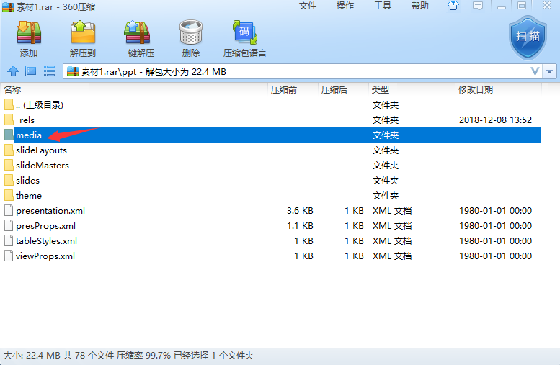Select the presProps.xml file
The height and width of the screenshot is (365, 560).
[x=271, y=225]
